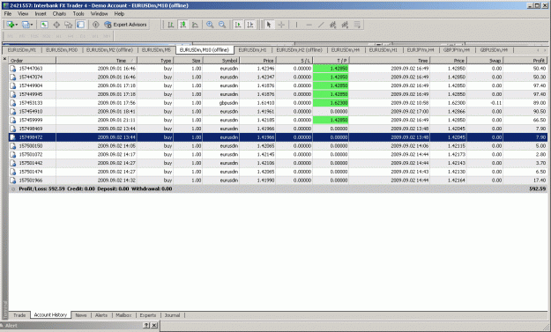Select the first channel drawing tool

click(332, 25)
